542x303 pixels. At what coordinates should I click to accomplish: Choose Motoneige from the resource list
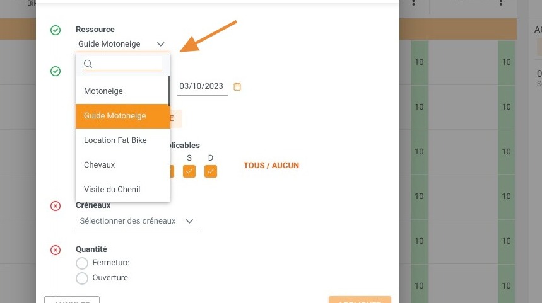122,91
